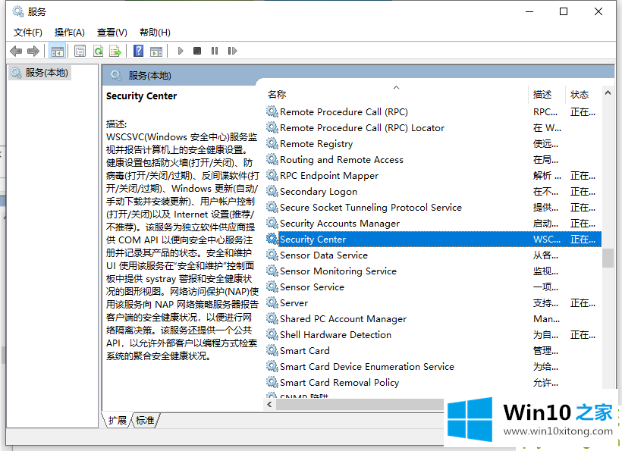Select the Remote Procedure Call (RPC) service
The height and width of the screenshot is (451, 622).
[433, 112]
